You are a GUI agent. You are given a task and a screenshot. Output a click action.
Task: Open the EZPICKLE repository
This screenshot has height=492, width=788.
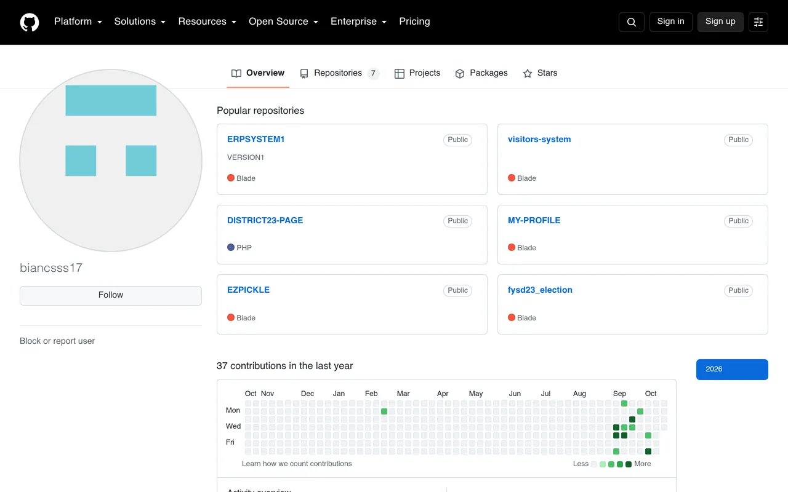coord(248,290)
